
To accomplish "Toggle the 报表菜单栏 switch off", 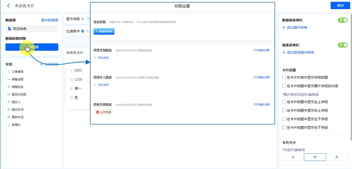I will (x=343, y=45).
